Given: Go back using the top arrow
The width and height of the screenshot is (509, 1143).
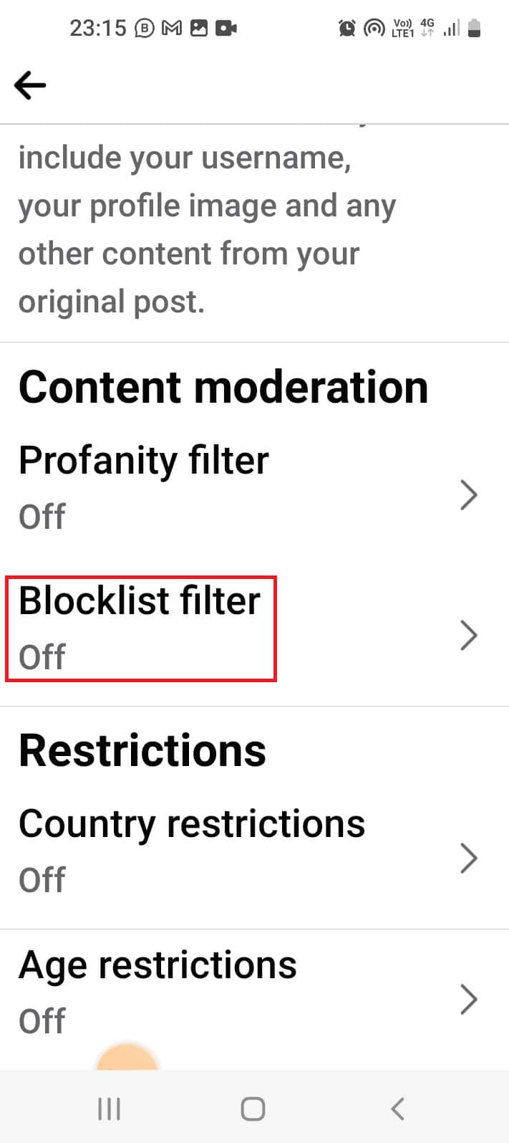Looking at the screenshot, I should tap(30, 85).
